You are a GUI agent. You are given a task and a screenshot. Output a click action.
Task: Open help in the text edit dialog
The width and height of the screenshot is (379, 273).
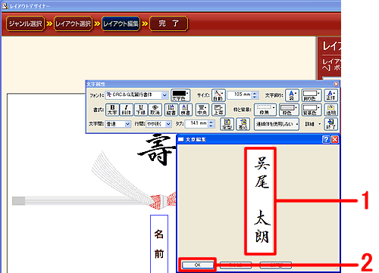(326, 139)
